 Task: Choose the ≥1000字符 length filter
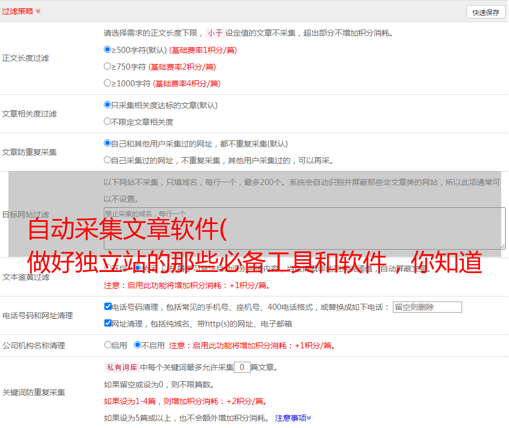pos(108,83)
